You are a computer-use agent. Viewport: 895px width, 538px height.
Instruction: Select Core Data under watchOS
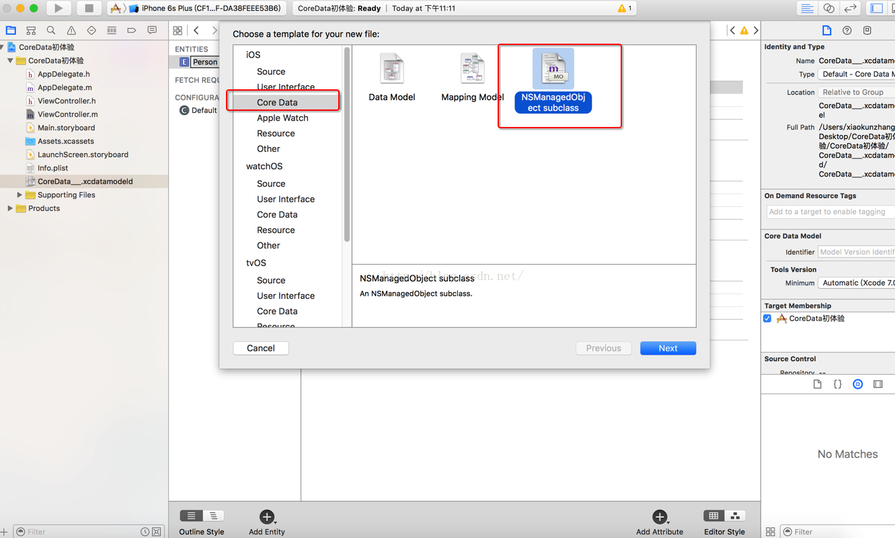(x=277, y=214)
